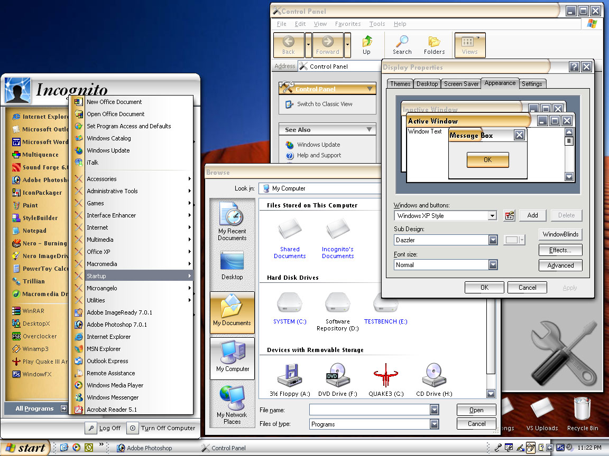Open the Views toolbar button

pos(470,45)
